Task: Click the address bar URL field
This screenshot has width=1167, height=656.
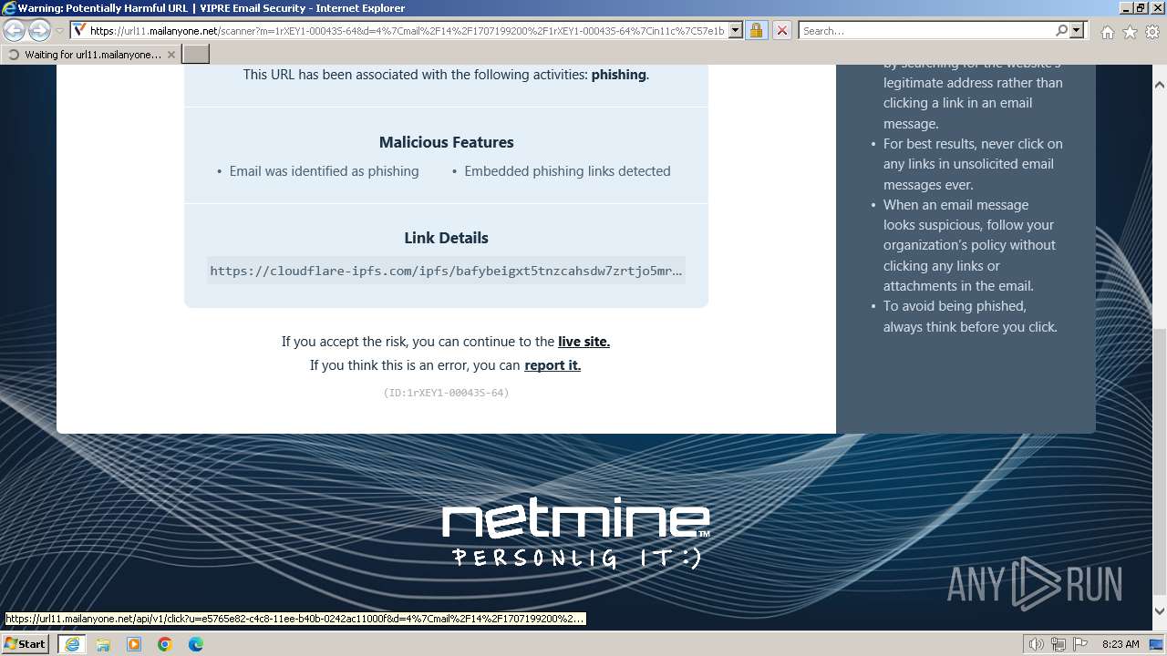Action: point(408,31)
